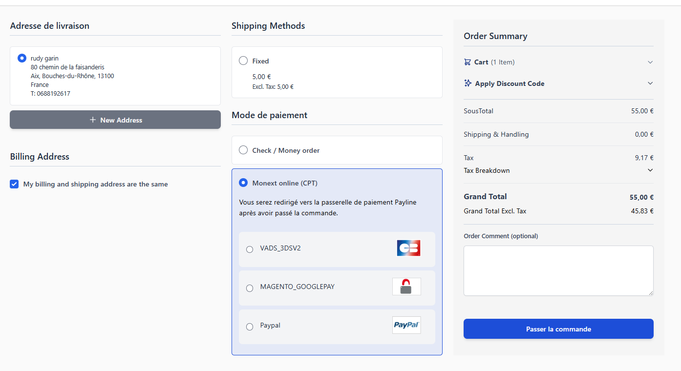Click the shopping cart icon in Order Summary
681x371 pixels.
pyautogui.click(x=468, y=62)
